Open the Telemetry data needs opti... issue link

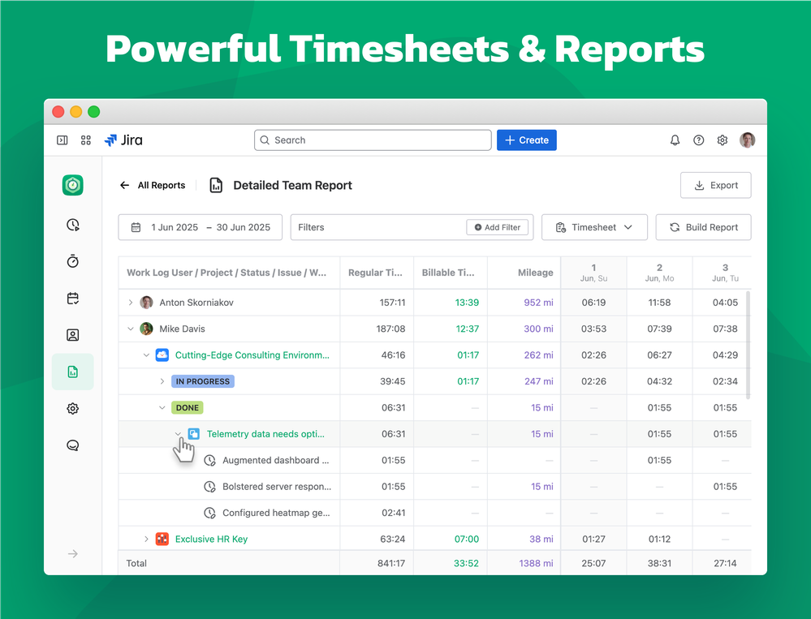pos(265,433)
